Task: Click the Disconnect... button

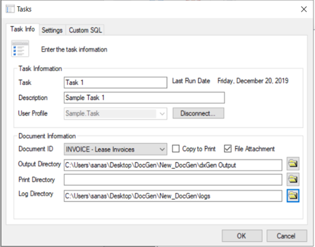Action: tap(198, 113)
